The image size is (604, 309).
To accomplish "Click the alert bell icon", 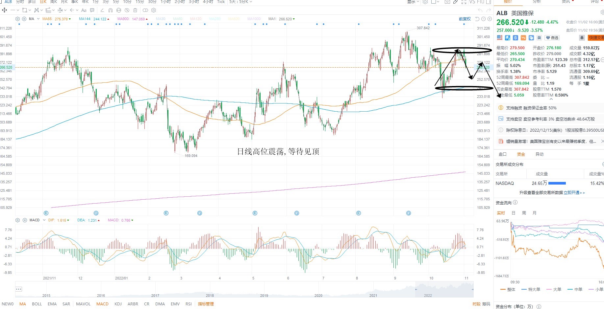I will [582, 38].
